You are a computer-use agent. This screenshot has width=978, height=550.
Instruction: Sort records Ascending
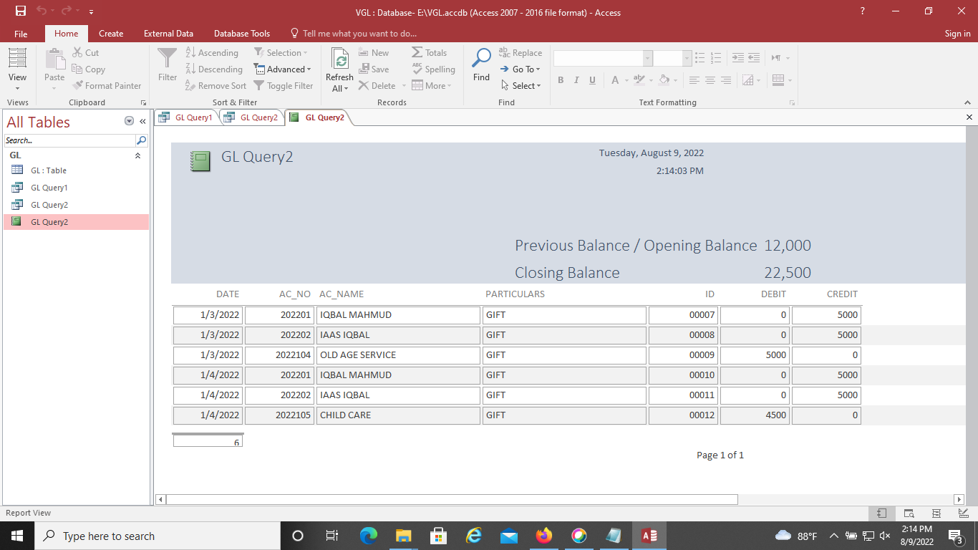point(212,53)
